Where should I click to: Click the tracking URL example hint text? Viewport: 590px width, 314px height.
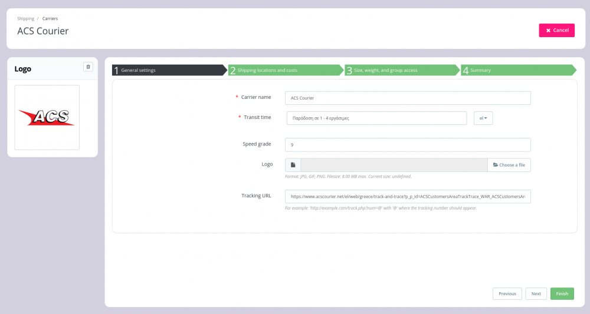click(381, 208)
